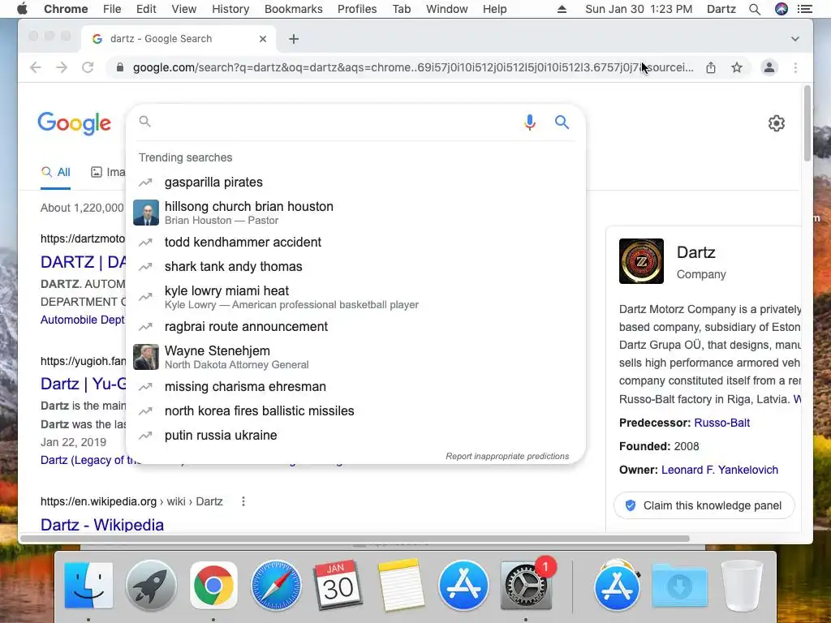Bookmark this page with the star icon
Viewport: 831px width, 623px height.
coord(737,67)
